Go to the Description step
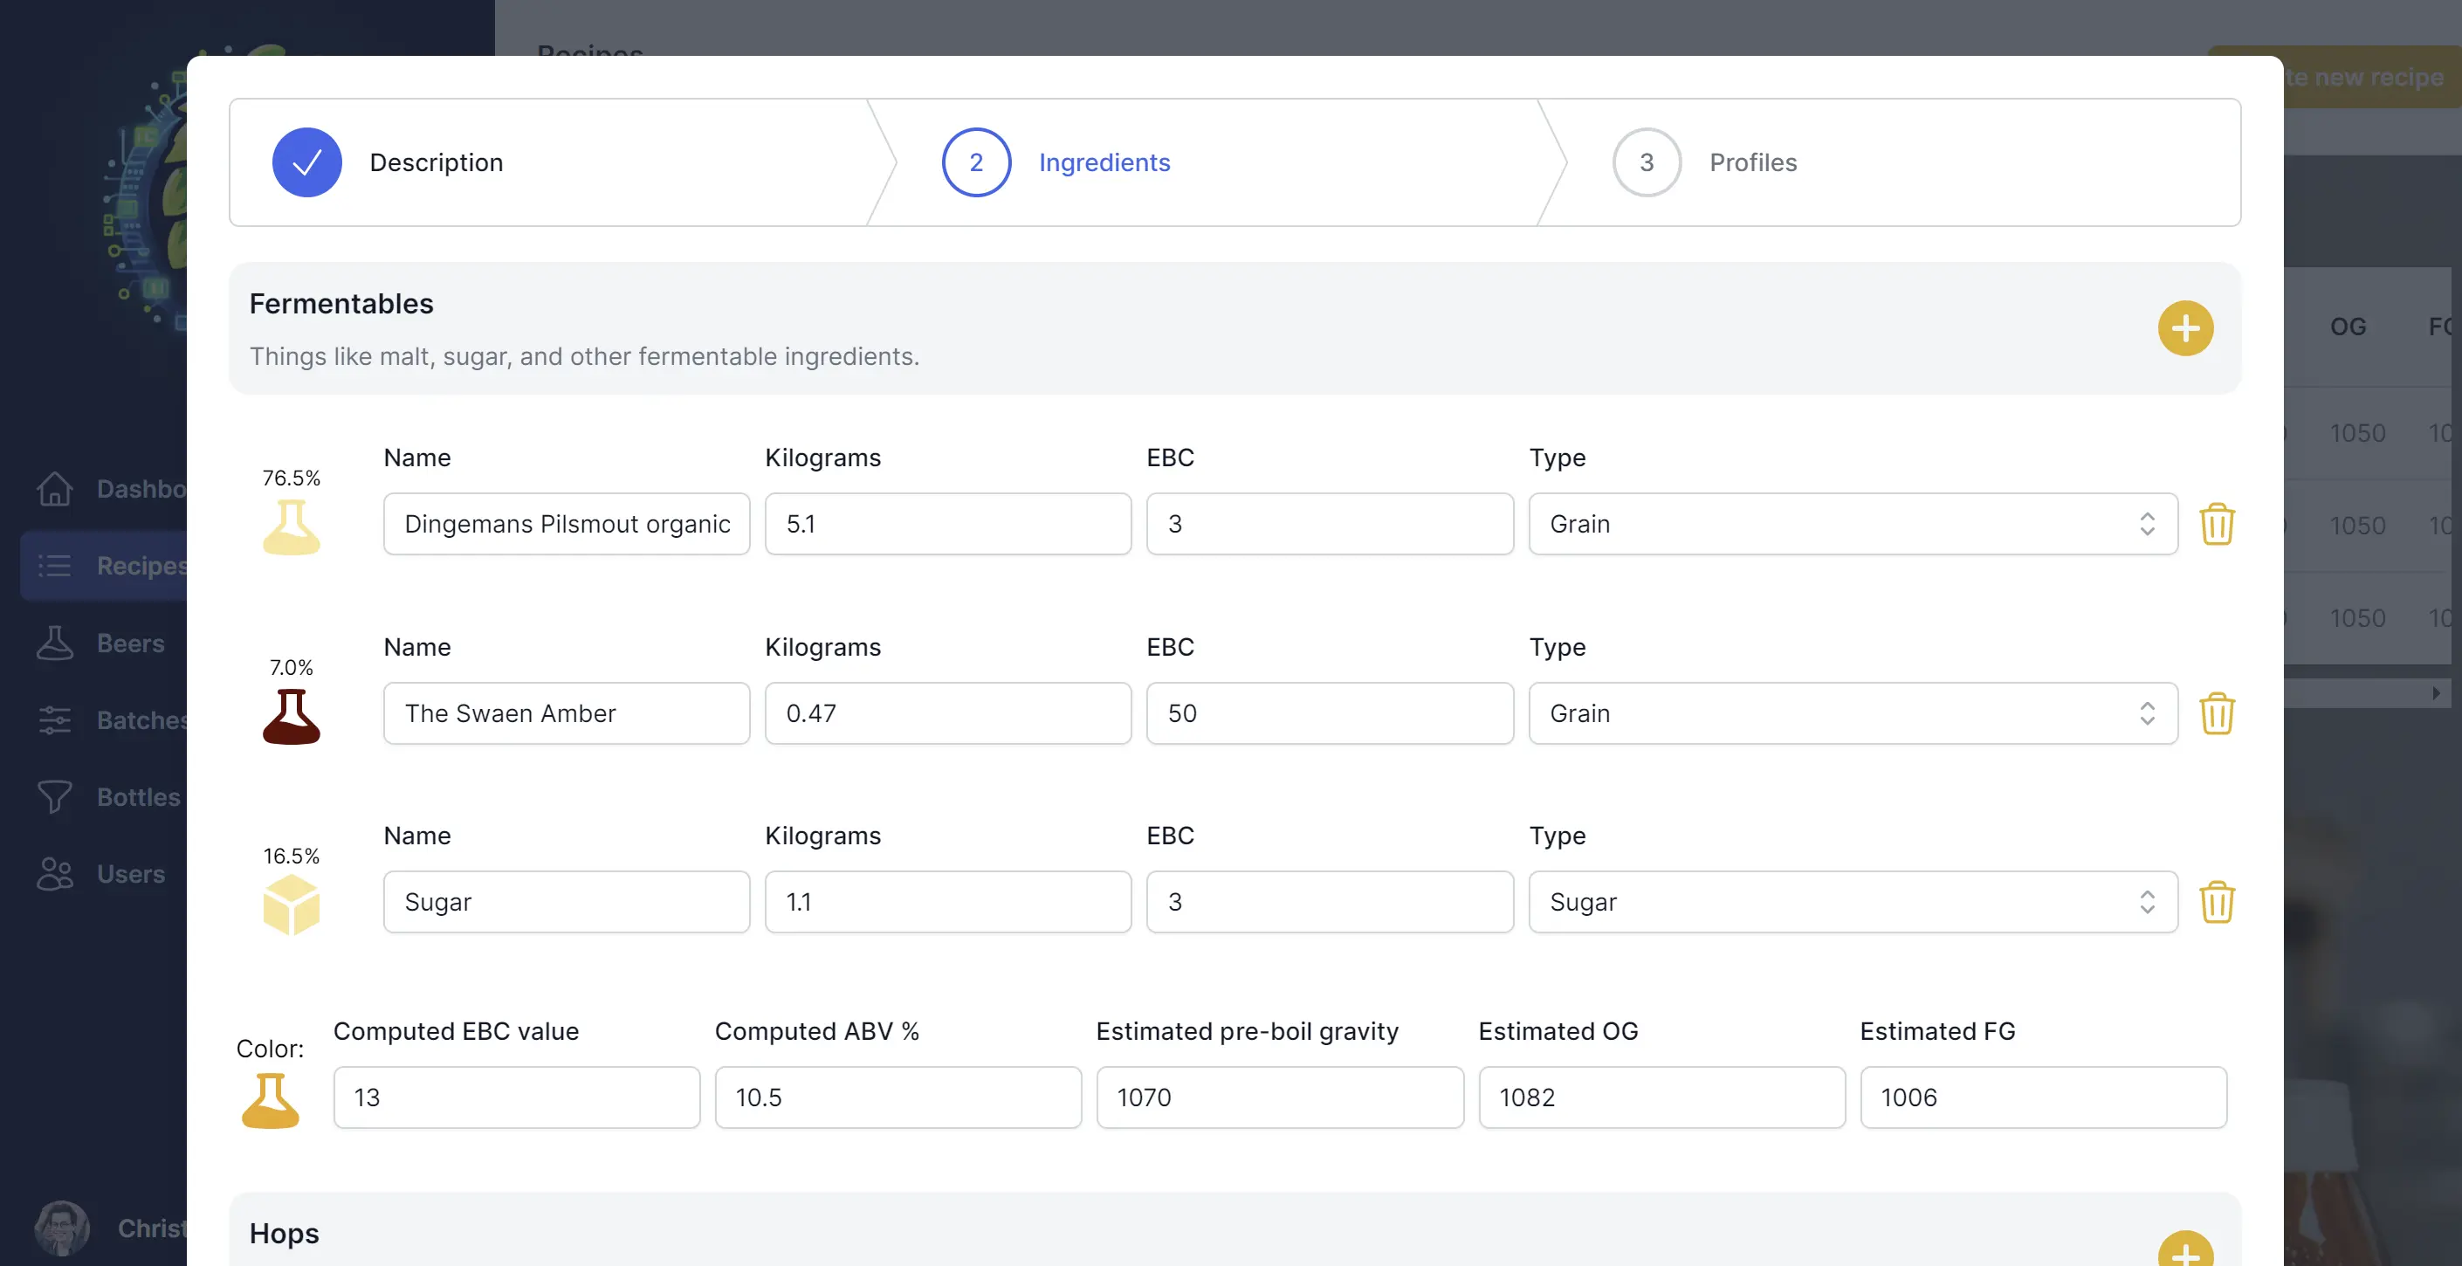The image size is (2462, 1266). click(435, 162)
